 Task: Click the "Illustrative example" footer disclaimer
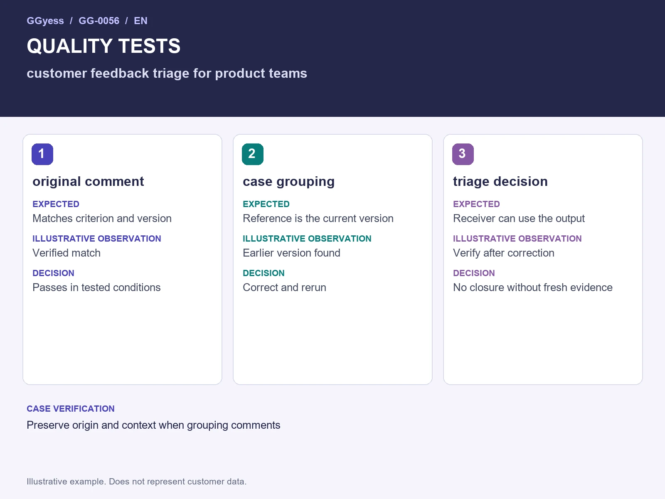click(x=137, y=482)
